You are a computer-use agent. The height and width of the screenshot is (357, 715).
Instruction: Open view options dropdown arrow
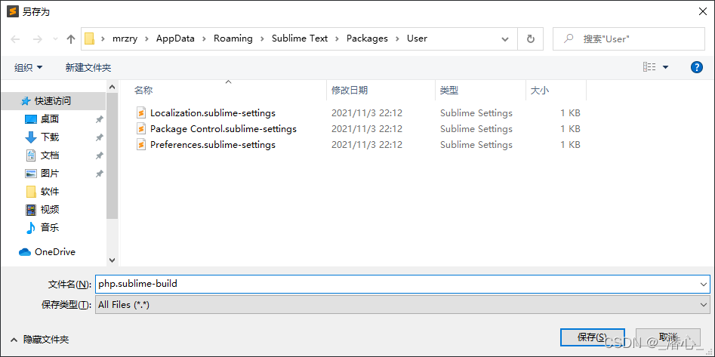[x=665, y=67]
